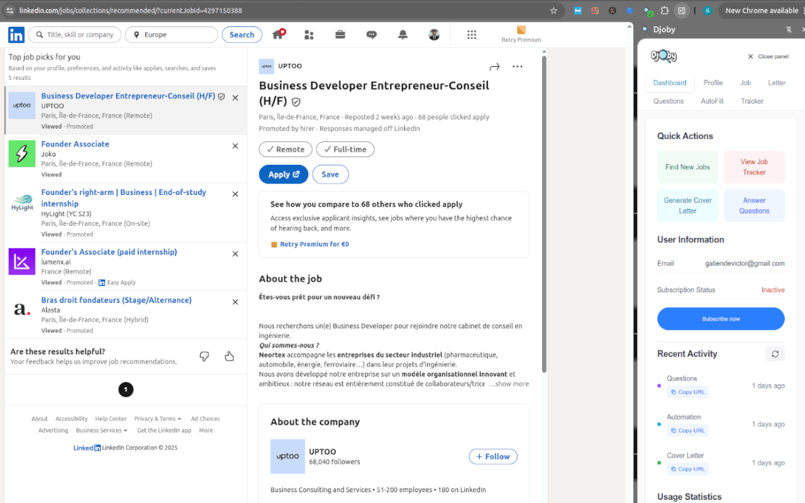
Task: Open the three-dot more options menu
Action: [518, 67]
